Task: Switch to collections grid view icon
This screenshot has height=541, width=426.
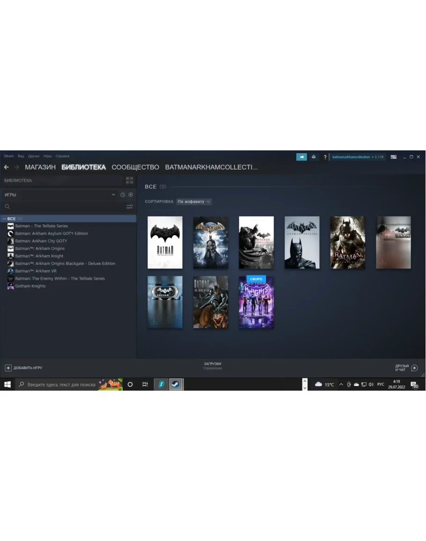Action: [130, 180]
